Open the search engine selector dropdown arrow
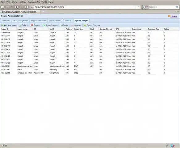The height and width of the screenshot is (148, 180). (x=147, y=7)
